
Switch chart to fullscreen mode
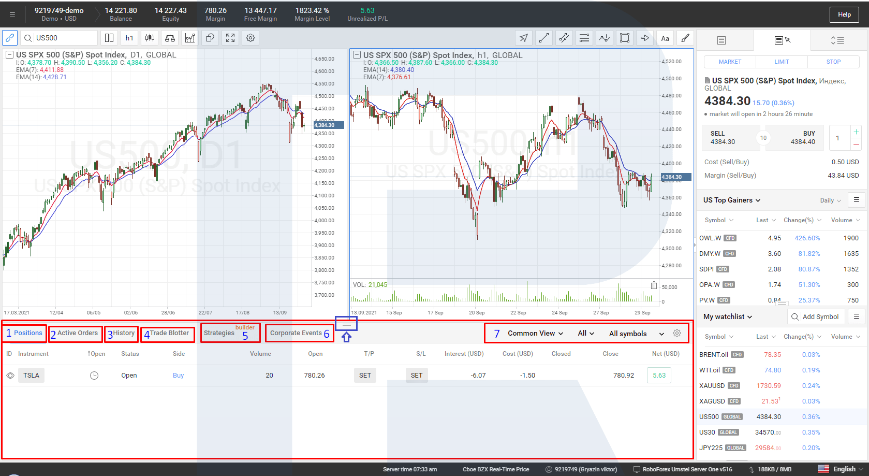pos(230,38)
